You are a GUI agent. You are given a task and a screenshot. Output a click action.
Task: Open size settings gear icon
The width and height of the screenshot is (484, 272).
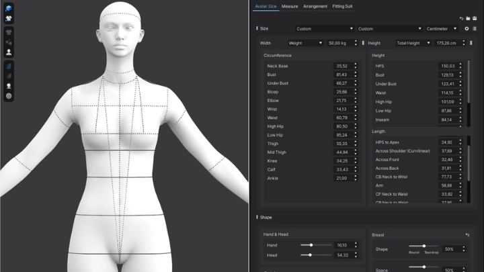tap(467, 29)
